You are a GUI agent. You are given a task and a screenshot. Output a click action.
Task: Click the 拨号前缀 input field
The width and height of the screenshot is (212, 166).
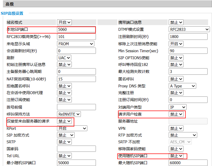point(76,107)
